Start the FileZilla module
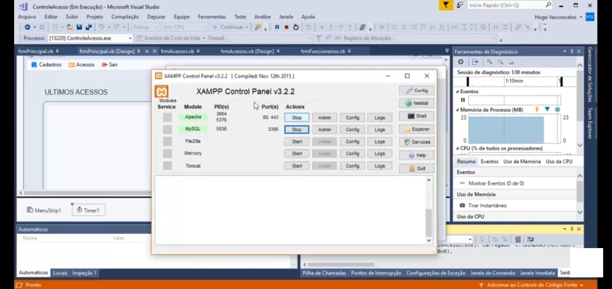612x289 pixels. tap(297, 142)
